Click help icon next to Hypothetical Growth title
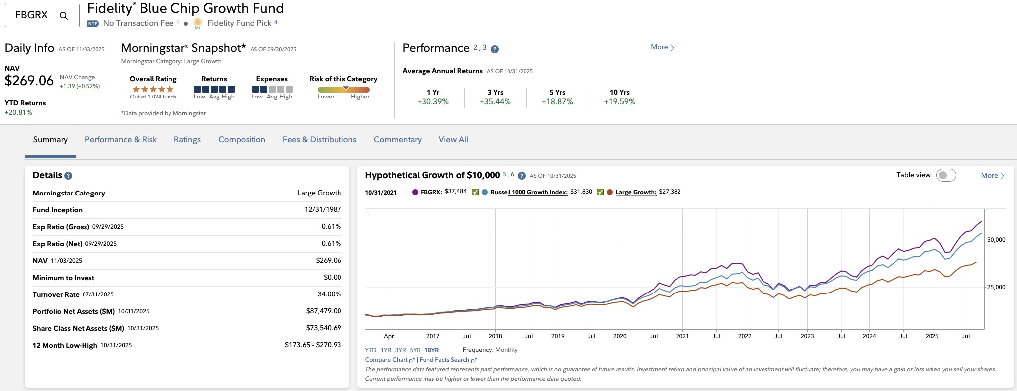The width and height of the screenshot is (1017, 391). (521, 176)
